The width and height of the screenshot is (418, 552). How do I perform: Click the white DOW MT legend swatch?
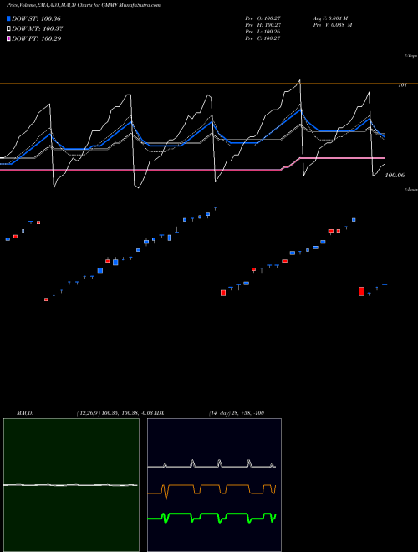point(8,28)
